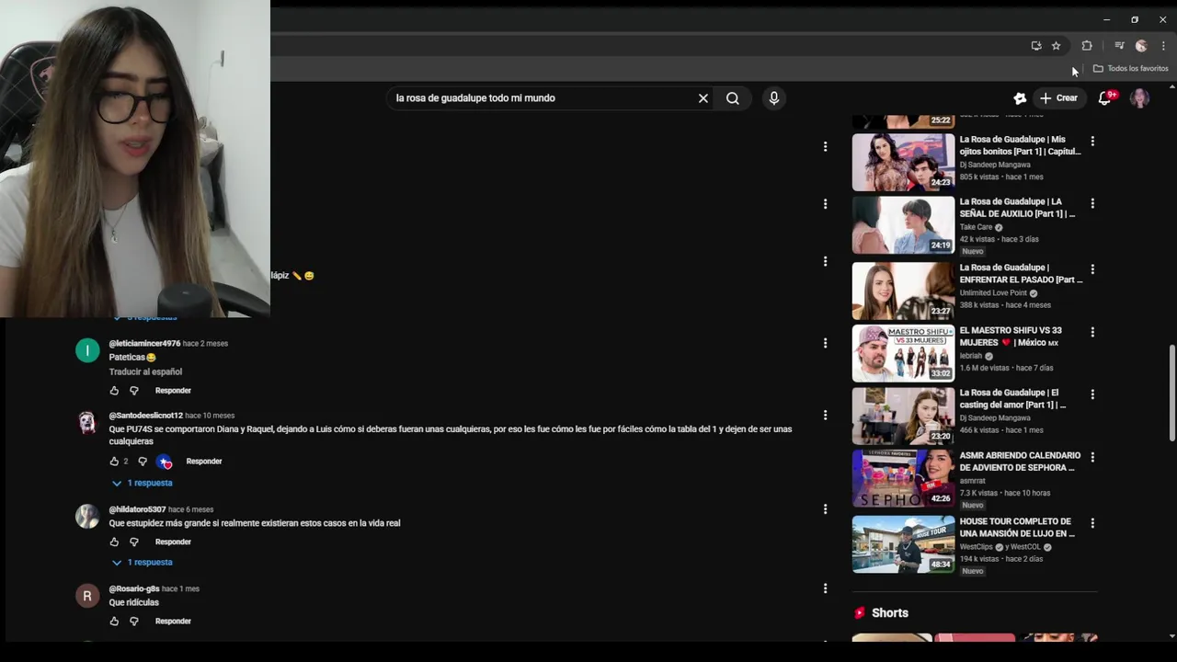Open the @Santodeeslicnot12 channel link
The width and height of the screenshot is (1177, 662).
[145, 416]
